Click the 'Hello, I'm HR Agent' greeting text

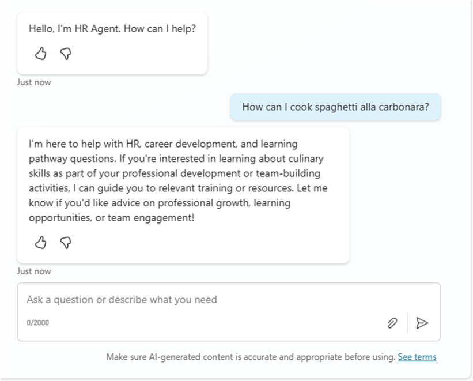[112, 28]
